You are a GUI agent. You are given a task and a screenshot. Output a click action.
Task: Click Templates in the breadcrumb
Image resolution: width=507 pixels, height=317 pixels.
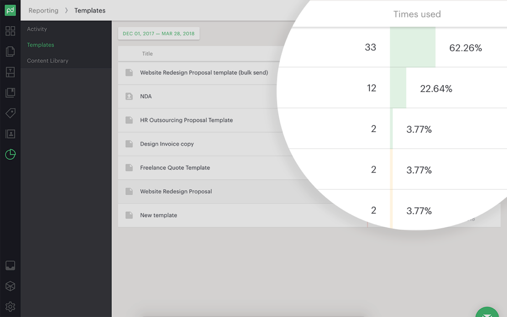point(90,10)
